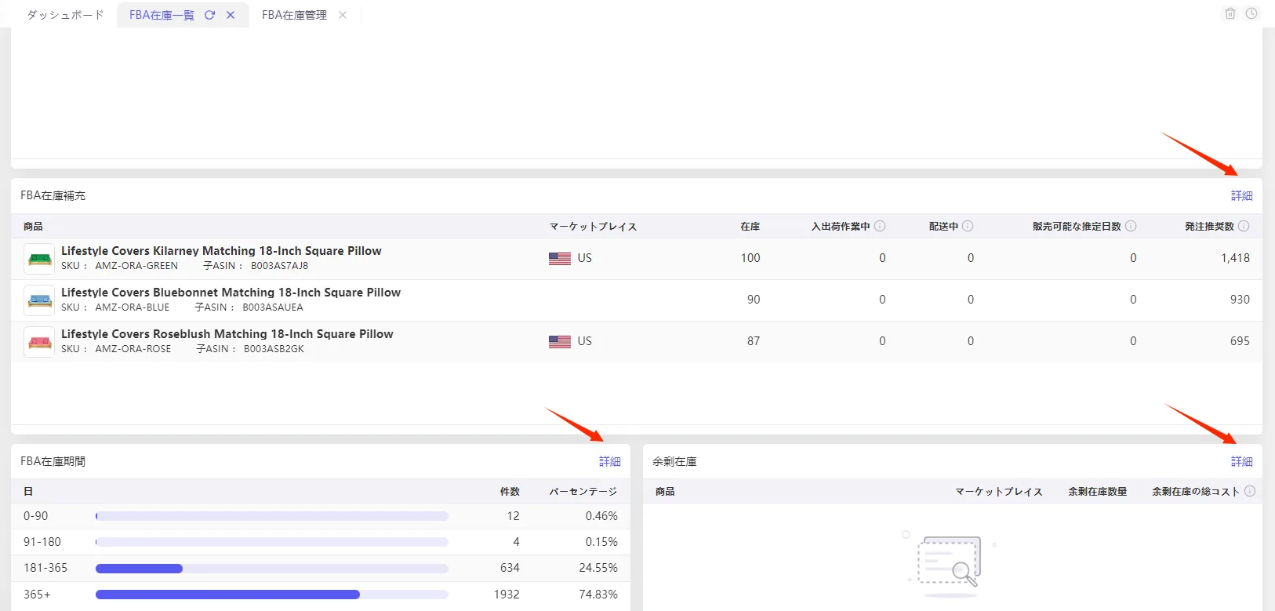Switch to FBA在庫管理 tab
The image size is (1275, 611).
294,15
